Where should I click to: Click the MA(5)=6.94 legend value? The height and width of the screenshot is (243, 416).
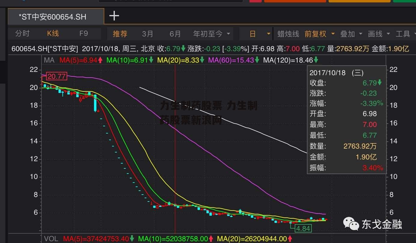point(81,60)
